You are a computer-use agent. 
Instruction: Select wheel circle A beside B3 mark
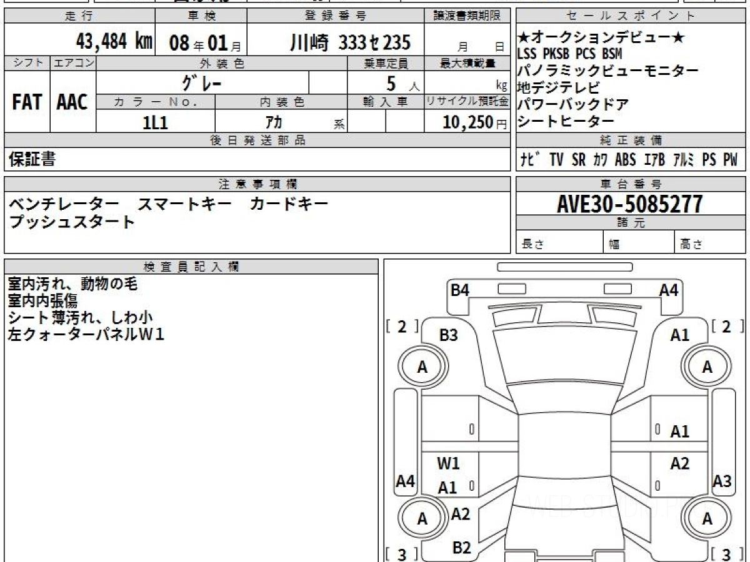pos(422,367)
